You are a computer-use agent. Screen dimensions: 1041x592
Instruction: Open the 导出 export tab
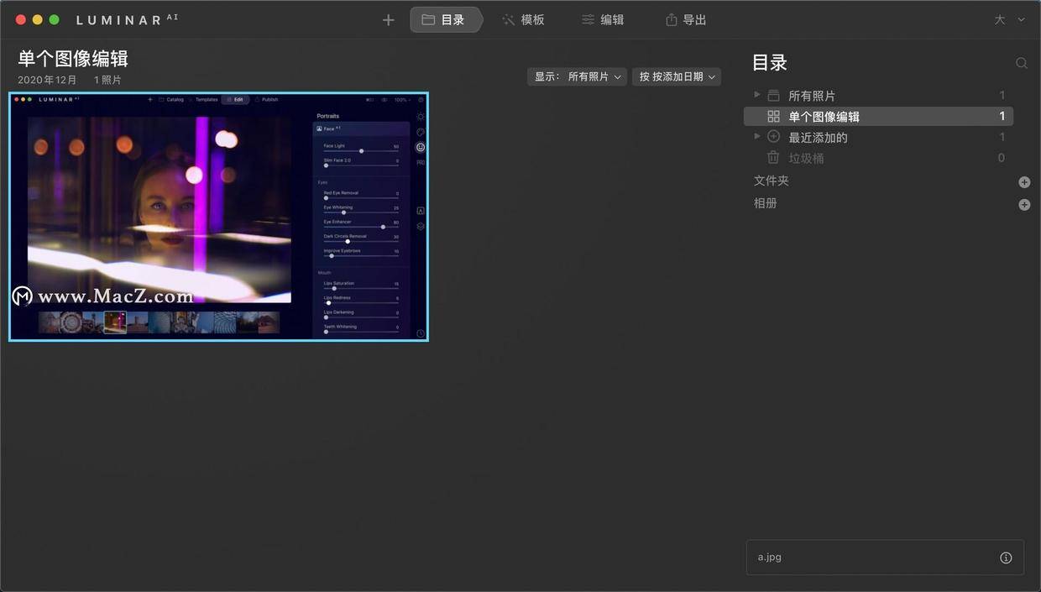coord(685,20)
